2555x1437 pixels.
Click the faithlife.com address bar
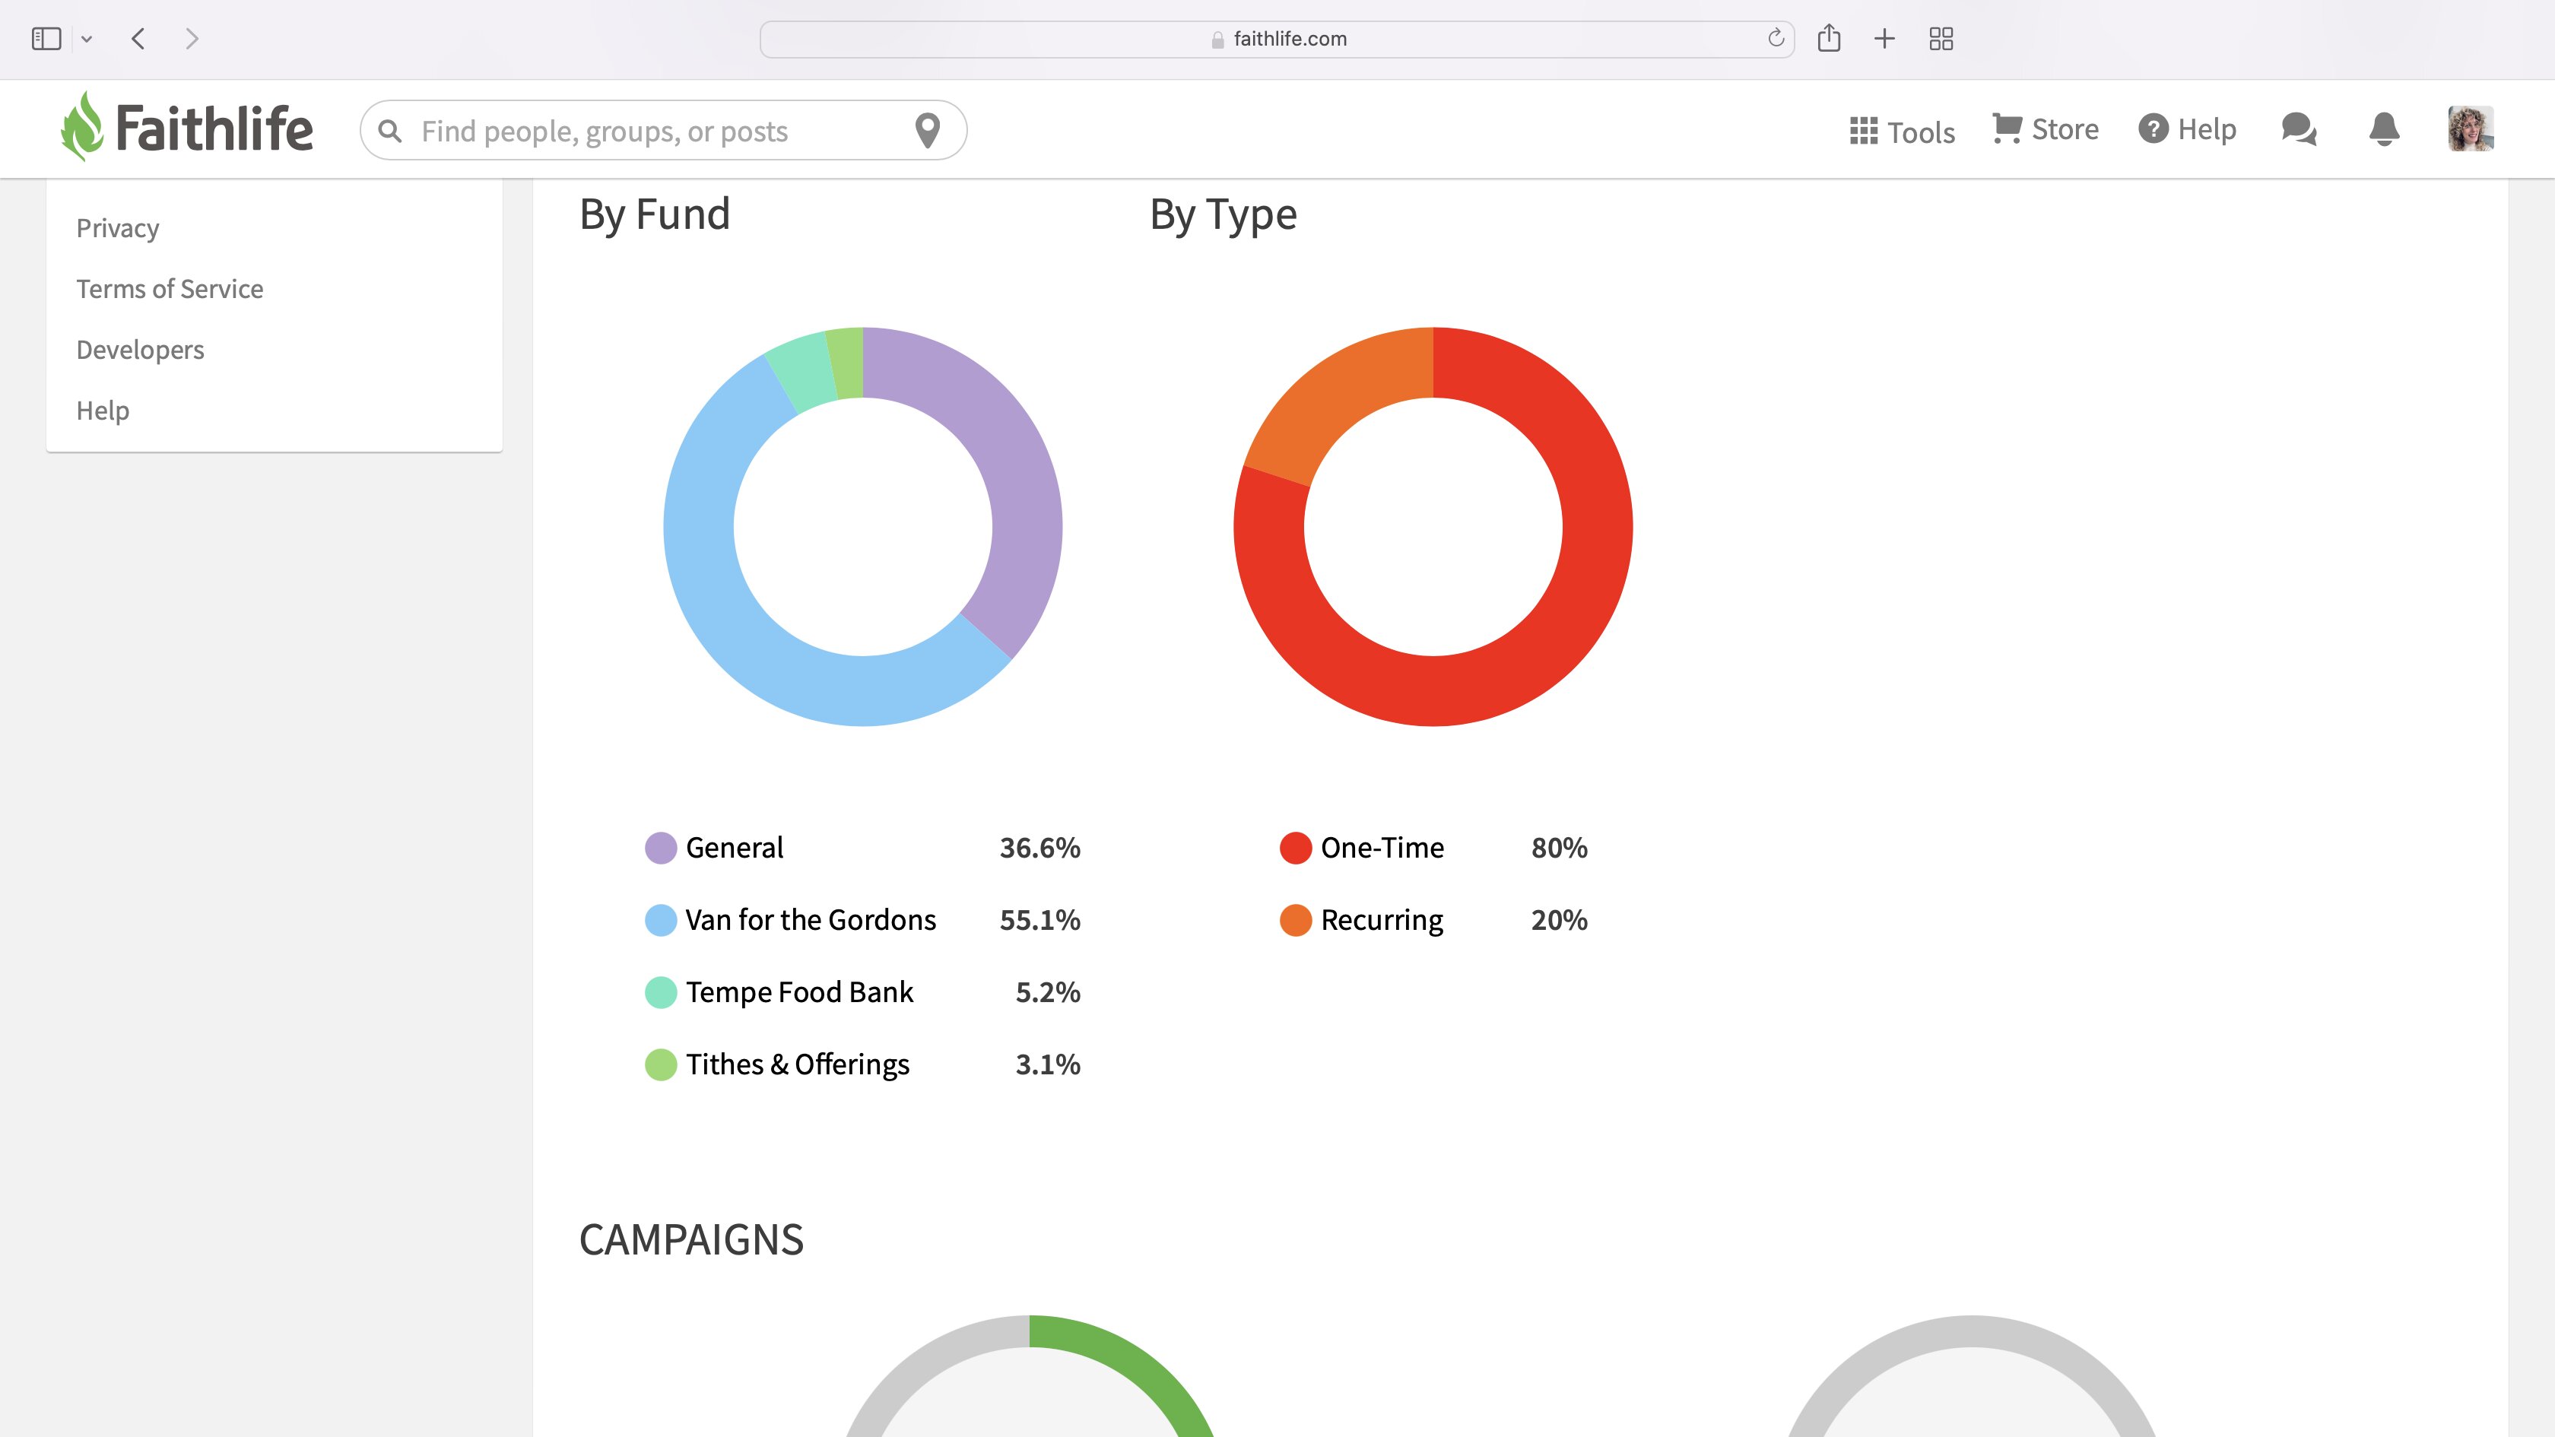point(1277,39)
